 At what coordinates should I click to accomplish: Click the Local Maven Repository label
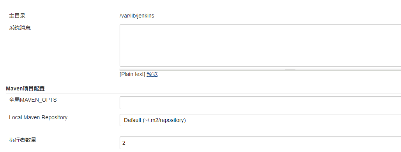click(x=38, y=117)
